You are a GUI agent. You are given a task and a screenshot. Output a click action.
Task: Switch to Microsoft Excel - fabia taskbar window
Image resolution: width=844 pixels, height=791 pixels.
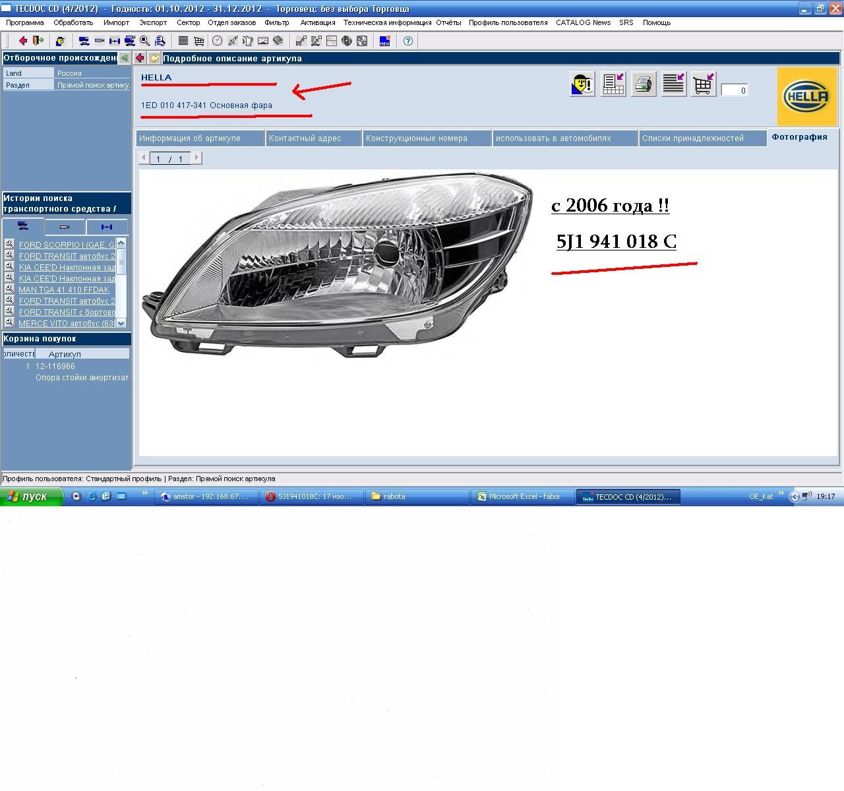coord(524,496)
